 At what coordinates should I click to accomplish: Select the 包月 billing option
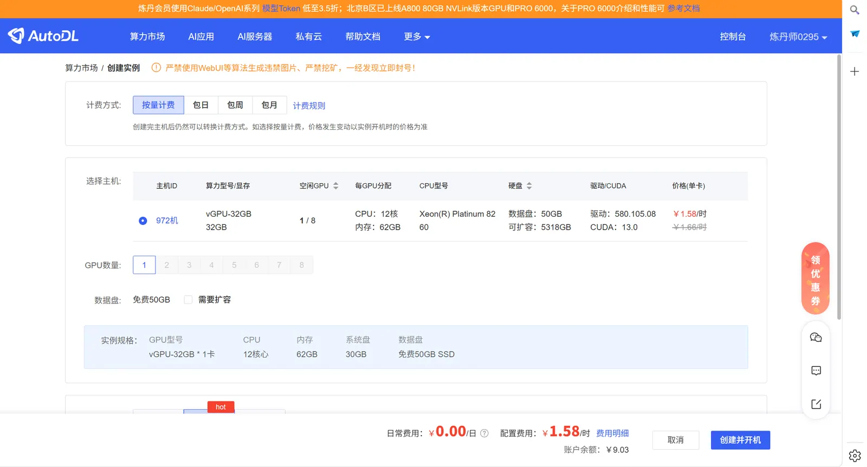269,105
